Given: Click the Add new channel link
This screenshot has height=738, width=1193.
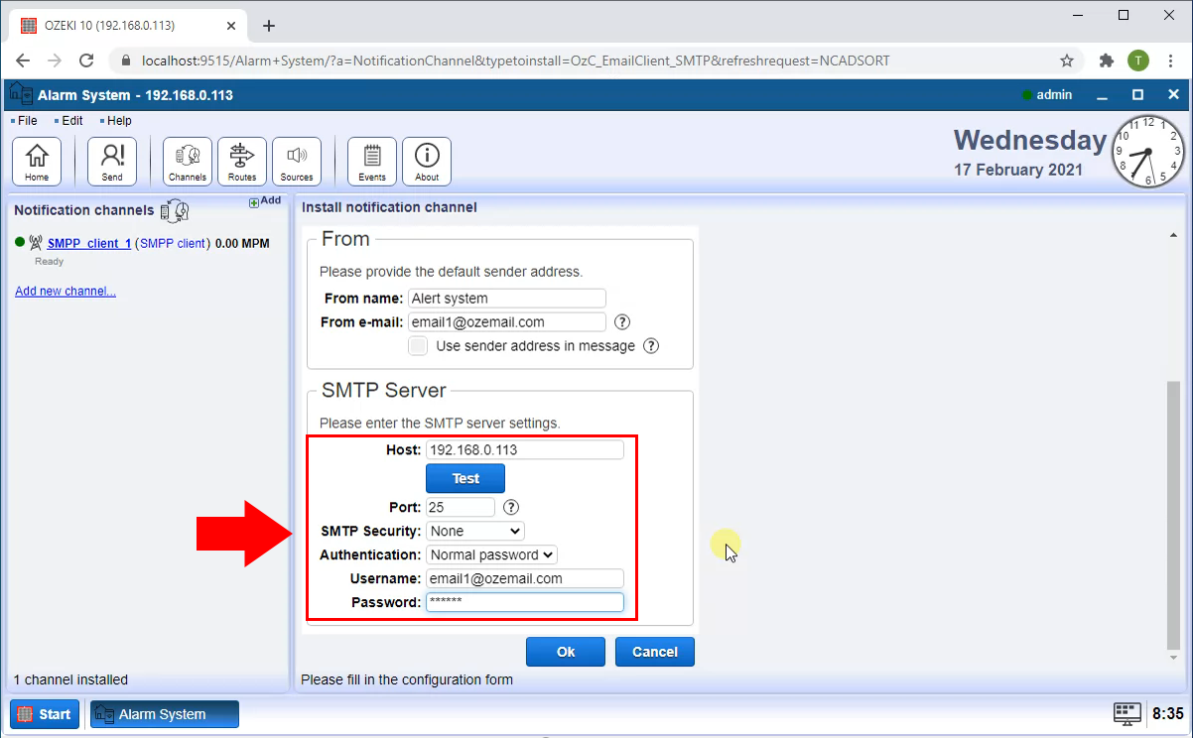Looking at the screenshot, I should 66,292.
